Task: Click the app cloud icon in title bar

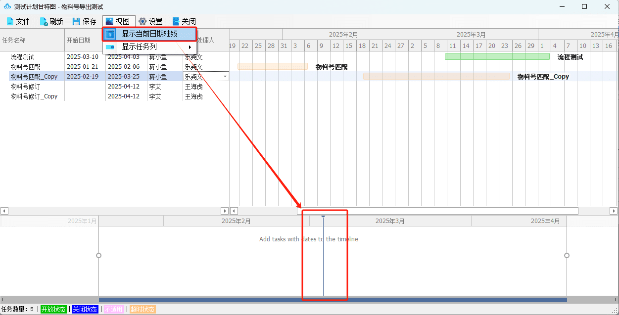Action: 7,6
